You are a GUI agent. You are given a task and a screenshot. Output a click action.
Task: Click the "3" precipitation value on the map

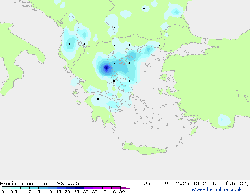coord(114,63)
